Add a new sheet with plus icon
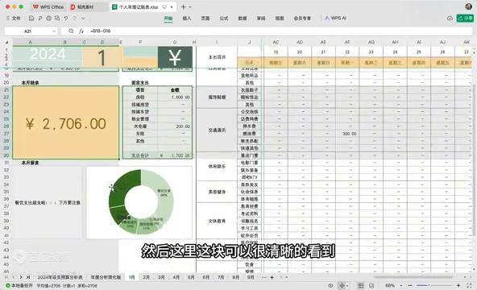The width and height of the screenshot is (477, 290). [272, 277]
